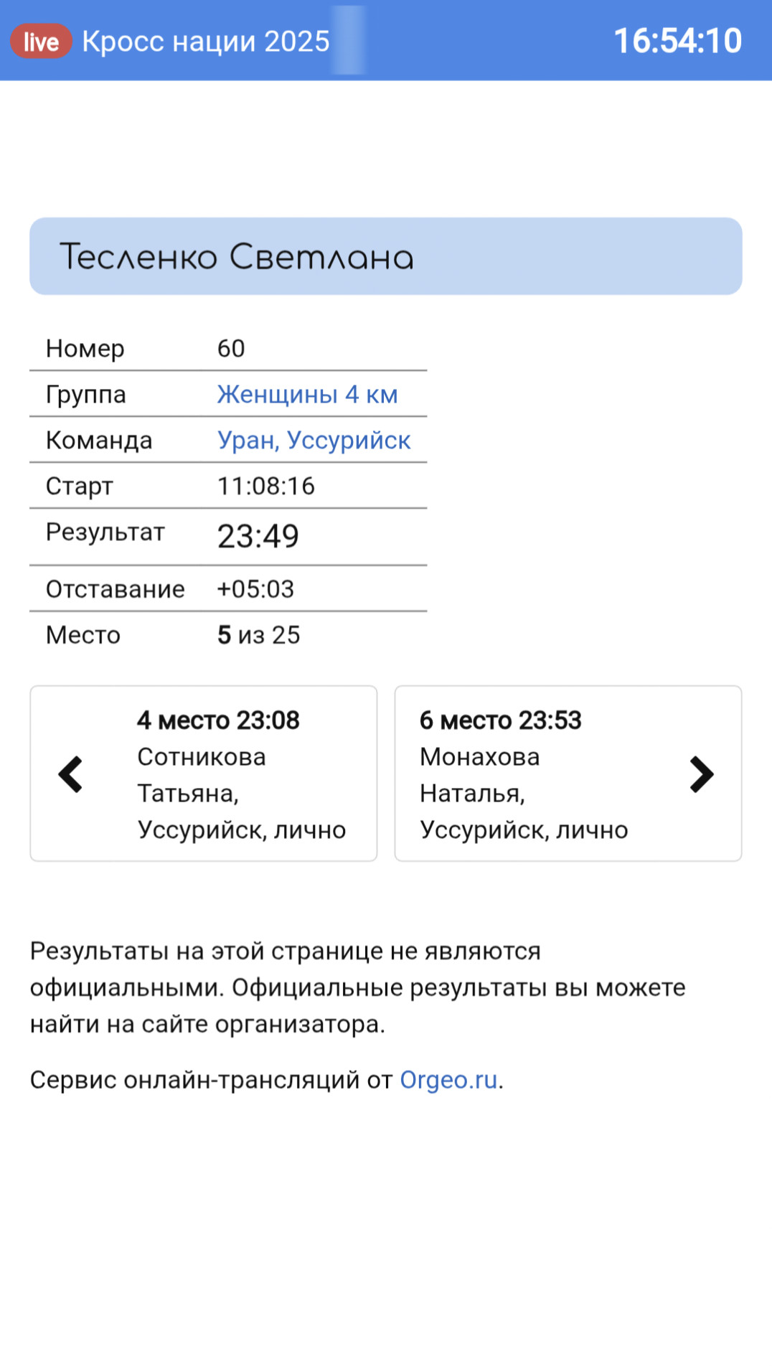The height and width of the screenshot is (1372, 772).
Task: Click the 16:54:10 clock in header
Action: pyautogui.click(x=678, y=41)
